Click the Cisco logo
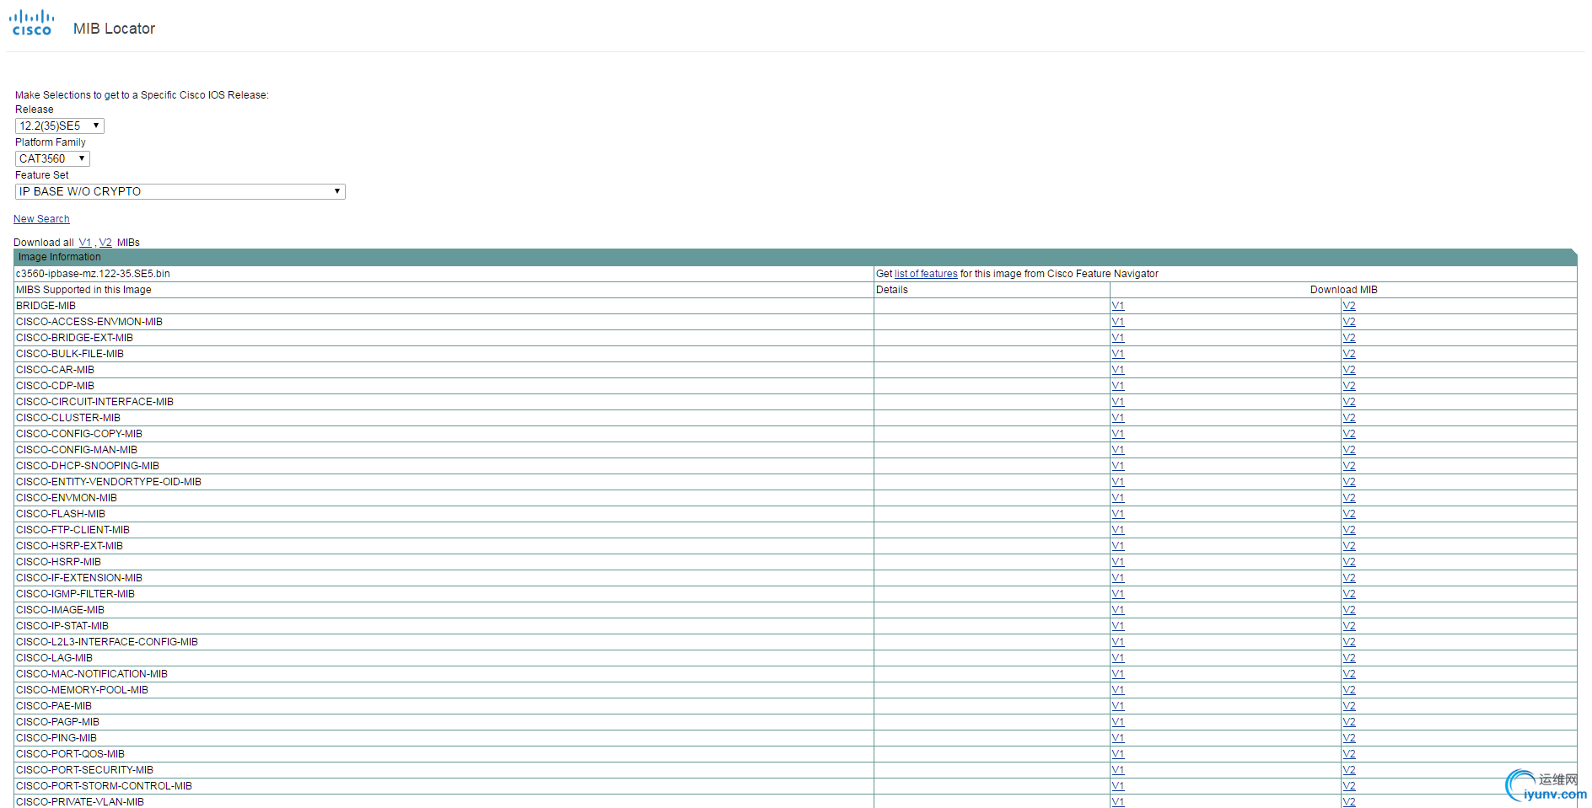This screenshot has width=1592, height=808. coord(32,24)
